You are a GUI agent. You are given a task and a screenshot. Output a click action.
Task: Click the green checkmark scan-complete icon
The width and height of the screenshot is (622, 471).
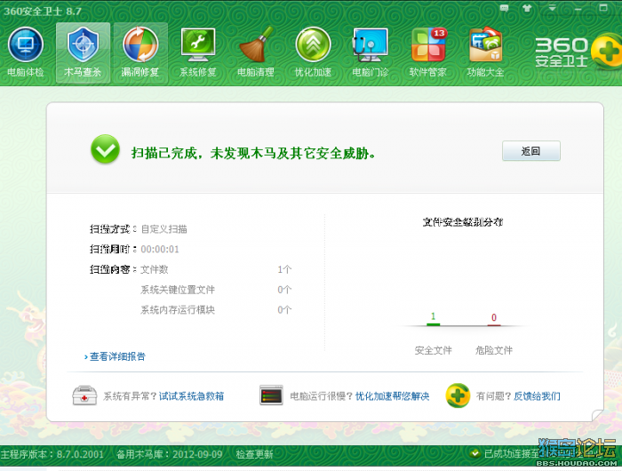[105, 149]
